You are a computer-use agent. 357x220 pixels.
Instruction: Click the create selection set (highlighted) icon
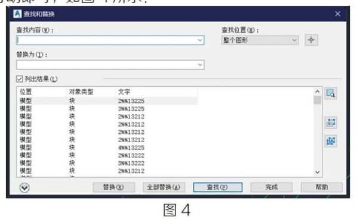click(331, 122)
